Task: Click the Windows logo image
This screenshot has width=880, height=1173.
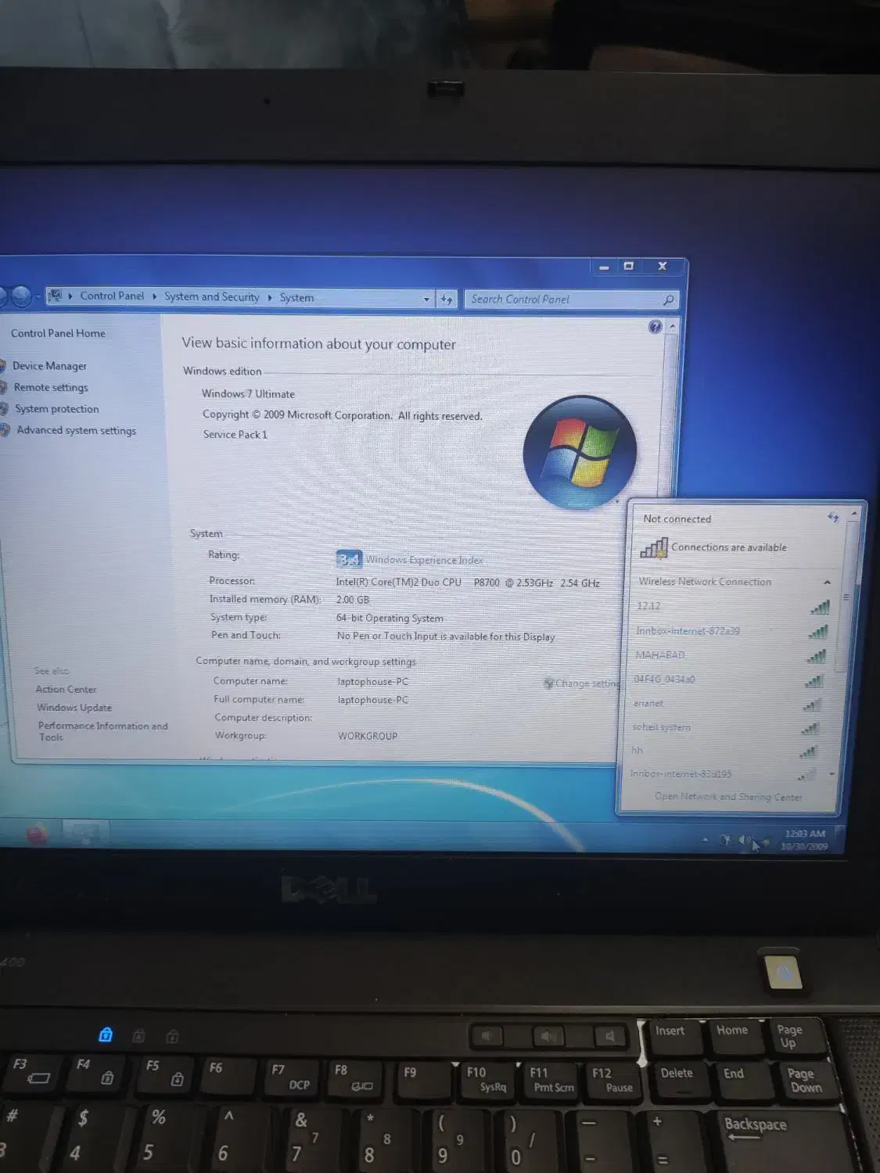Action: pyautogui.click(x=580, y=451)
